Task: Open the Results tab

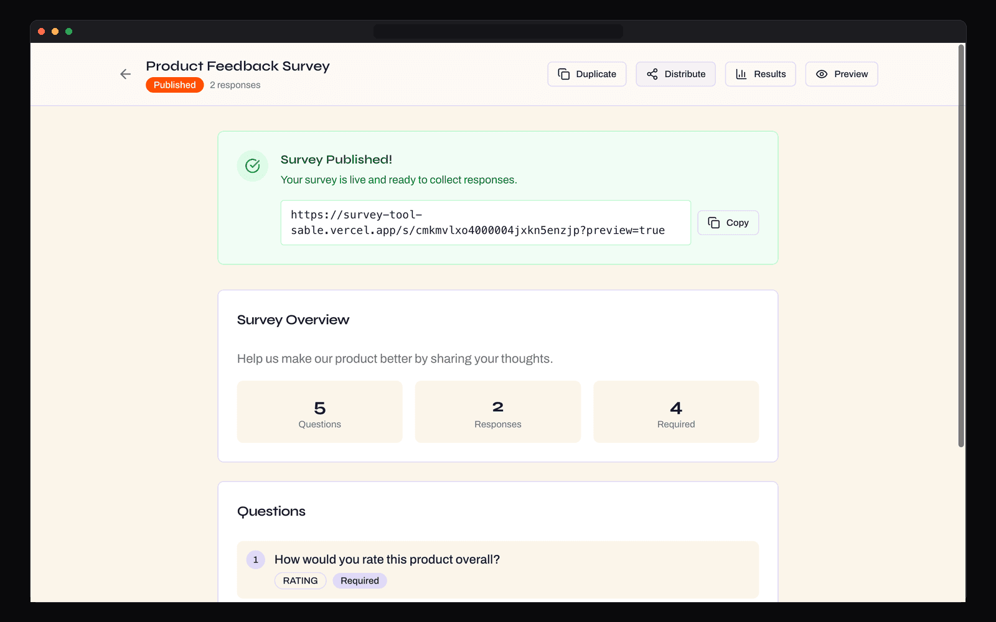Action: [x=760, y=73]
